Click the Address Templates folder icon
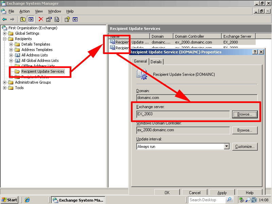Screen dimensions: 272x204 tap(17, 50)
